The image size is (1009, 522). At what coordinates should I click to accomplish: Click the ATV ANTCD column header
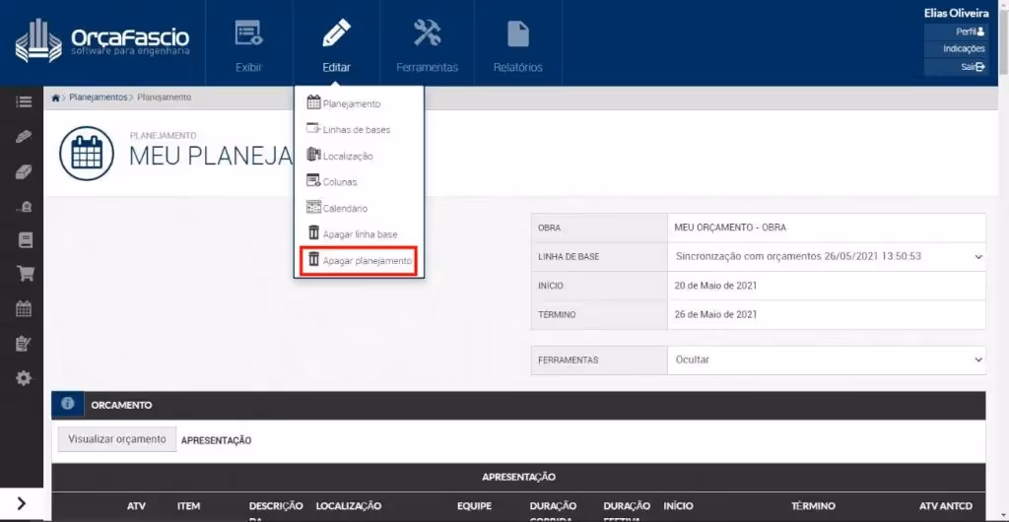[x=946, y=506]
